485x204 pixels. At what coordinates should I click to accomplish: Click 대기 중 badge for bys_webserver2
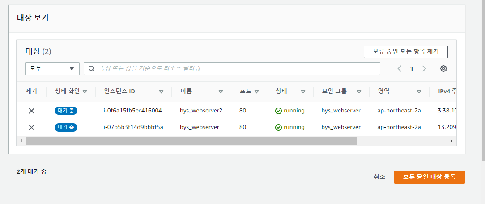(66, 111)
